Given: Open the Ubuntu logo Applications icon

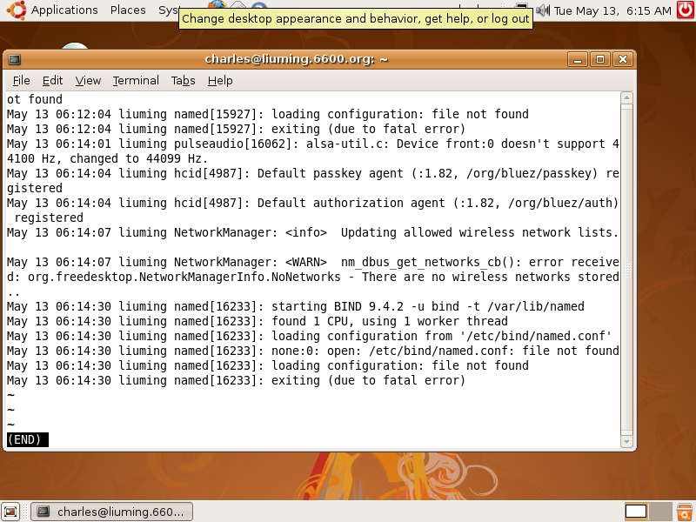Looking at the screenshot, I should 16,10.
